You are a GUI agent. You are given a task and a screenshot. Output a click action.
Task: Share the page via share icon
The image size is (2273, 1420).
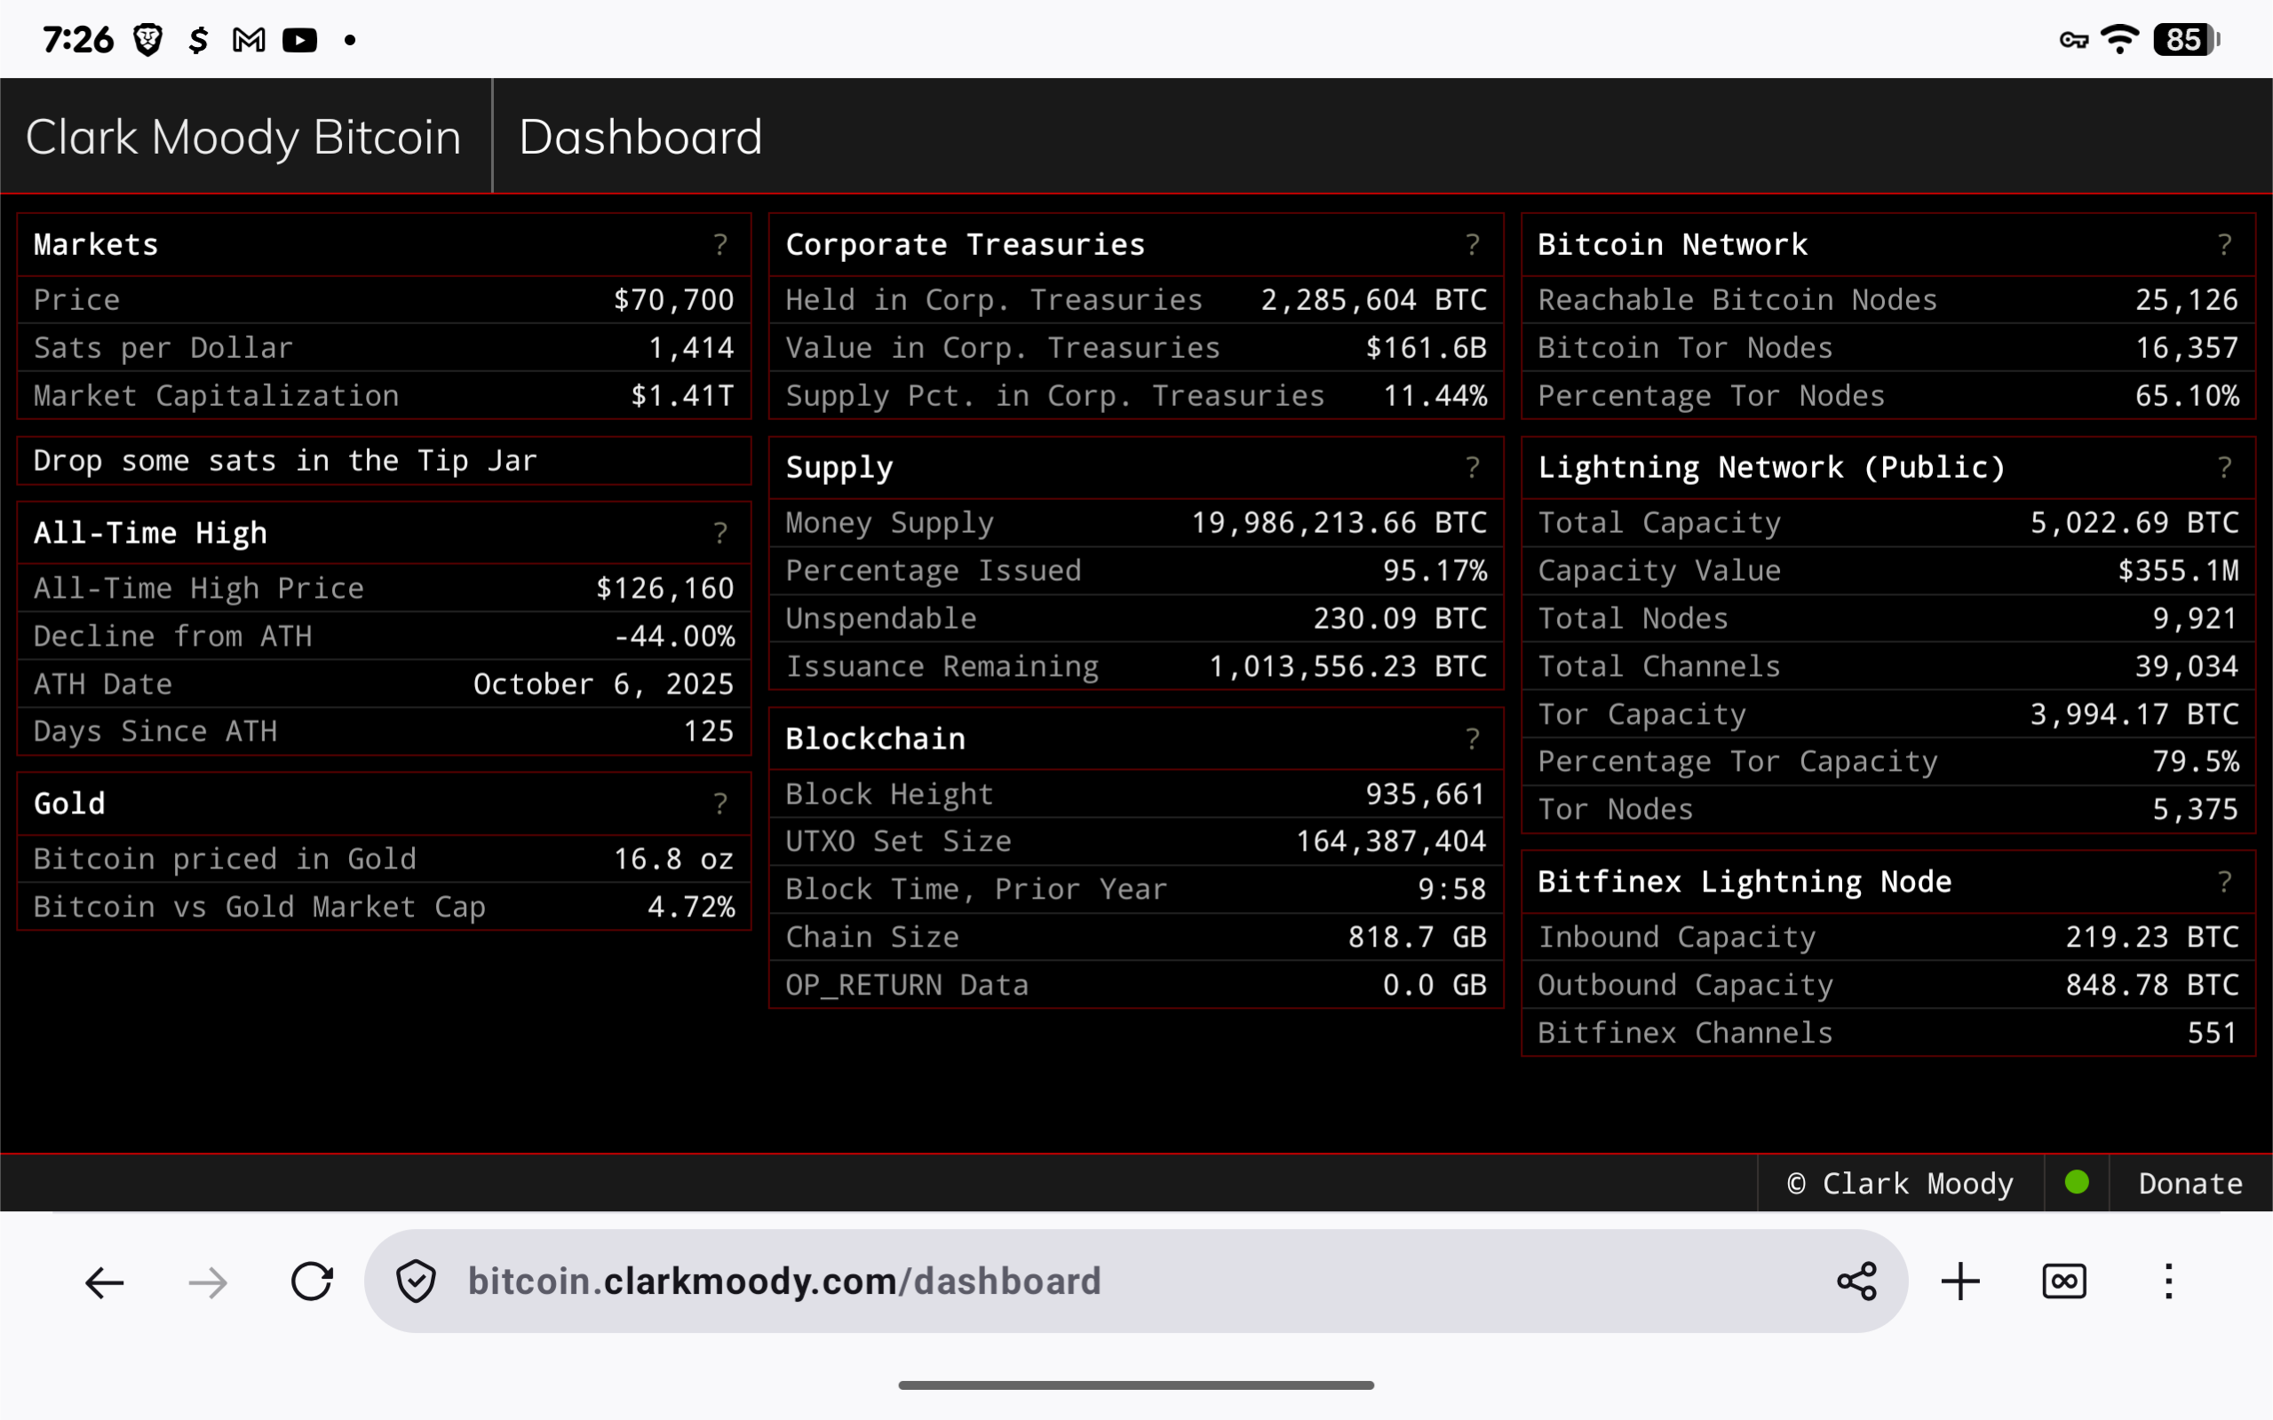pos(1856,1281)
